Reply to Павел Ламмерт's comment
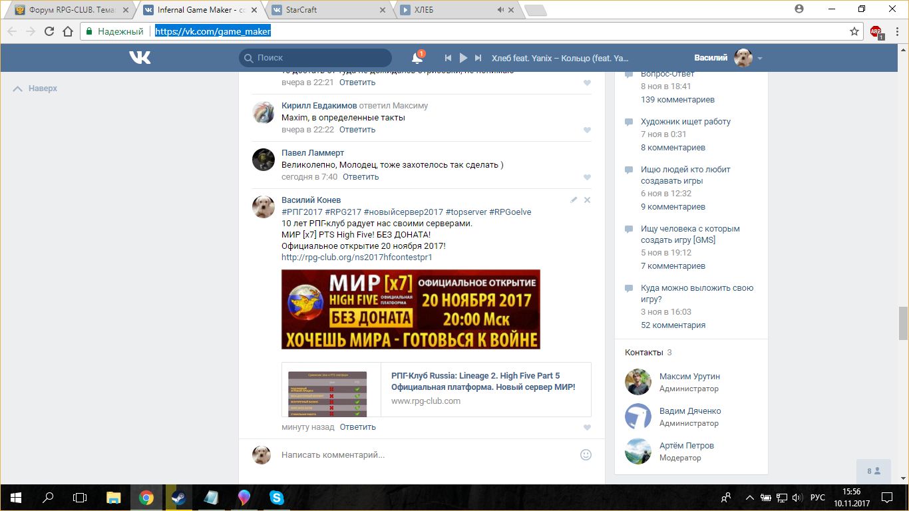This screenshot has height=511, width=909. point(361,177)
